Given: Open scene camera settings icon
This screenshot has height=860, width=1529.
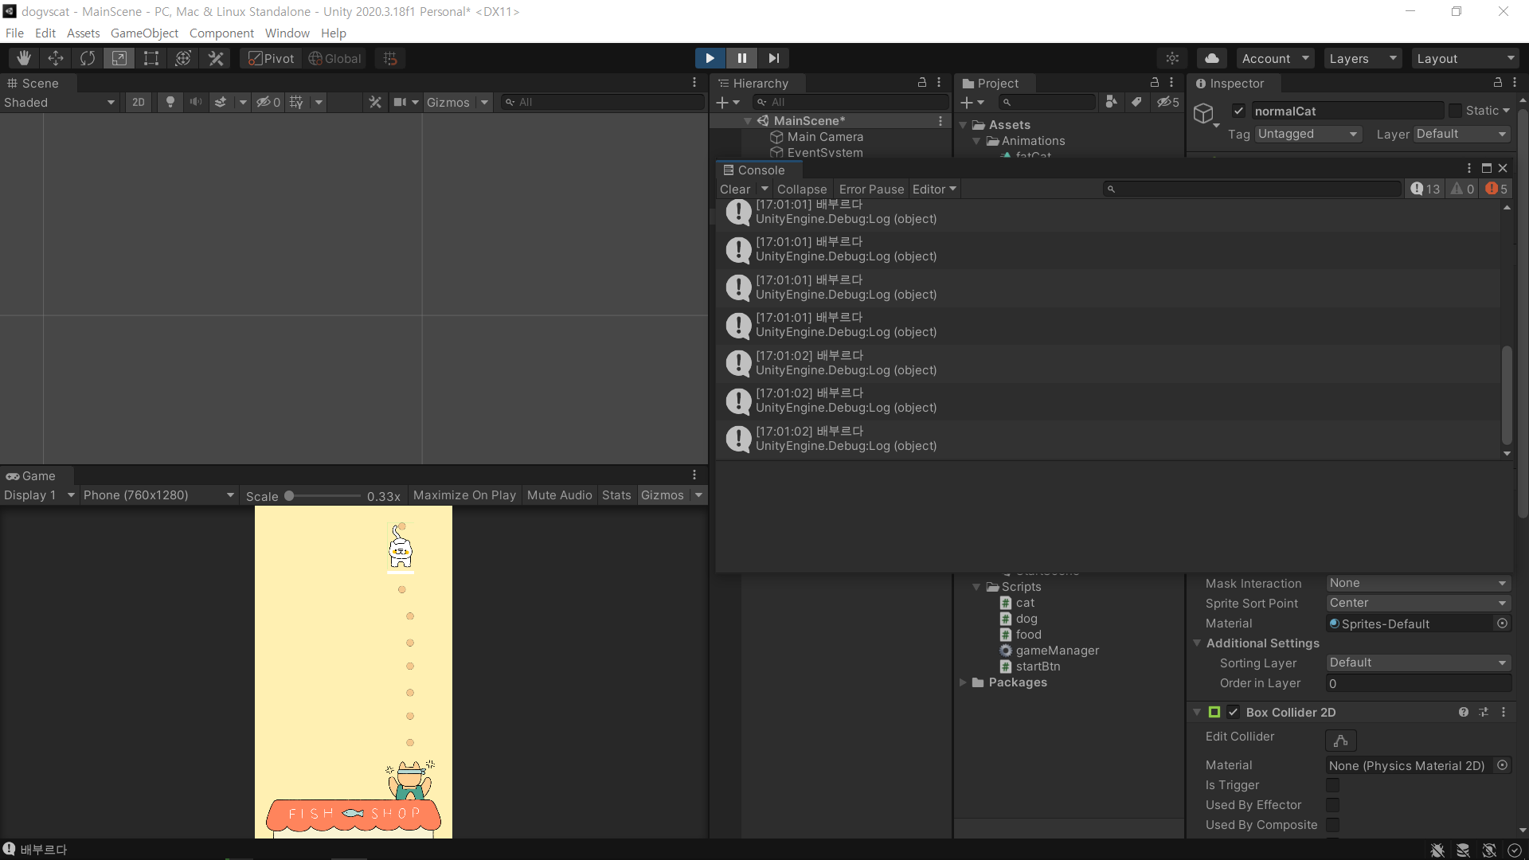Looking at the screenshot, I should pos(400,102).
